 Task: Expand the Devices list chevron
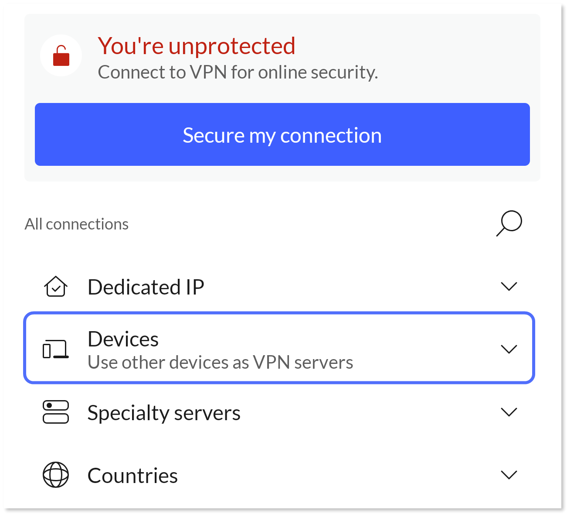click(x=509, y=349)
